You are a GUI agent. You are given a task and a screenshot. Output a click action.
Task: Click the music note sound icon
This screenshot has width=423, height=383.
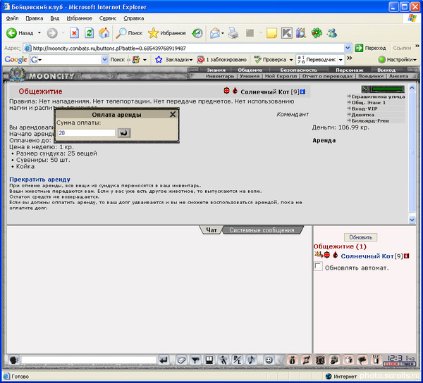[251, 360]
